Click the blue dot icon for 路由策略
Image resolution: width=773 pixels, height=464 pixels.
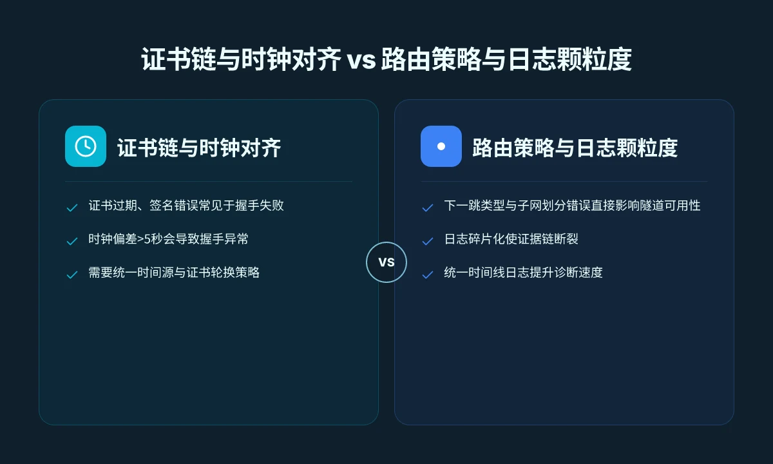[441, 146]
